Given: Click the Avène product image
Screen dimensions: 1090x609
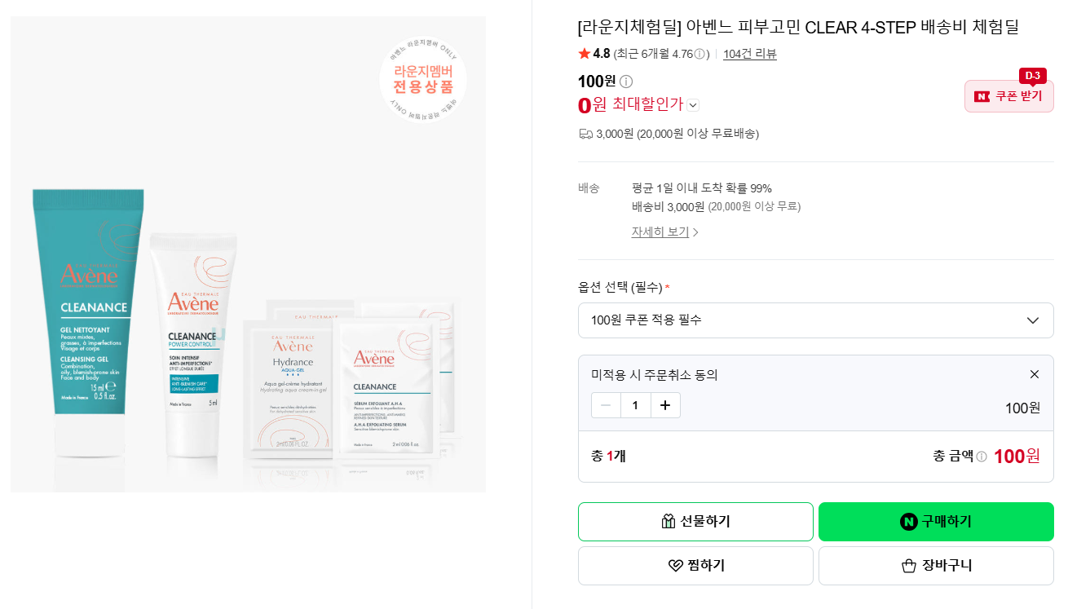Looking at the screenshot, I should point(248,254).
